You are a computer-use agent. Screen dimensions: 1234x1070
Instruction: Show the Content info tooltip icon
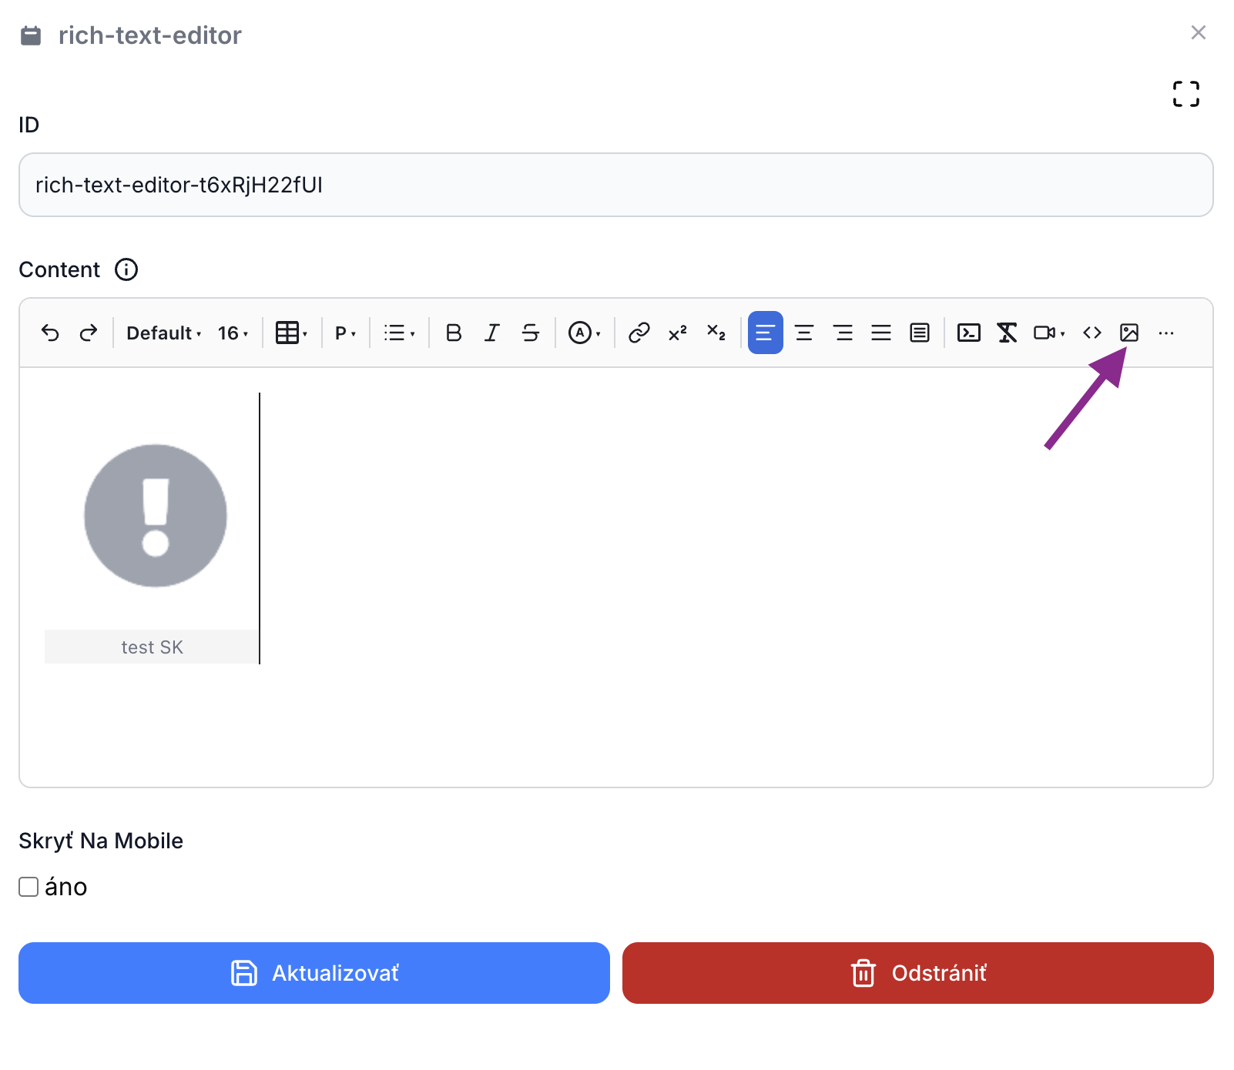point(126,269)
